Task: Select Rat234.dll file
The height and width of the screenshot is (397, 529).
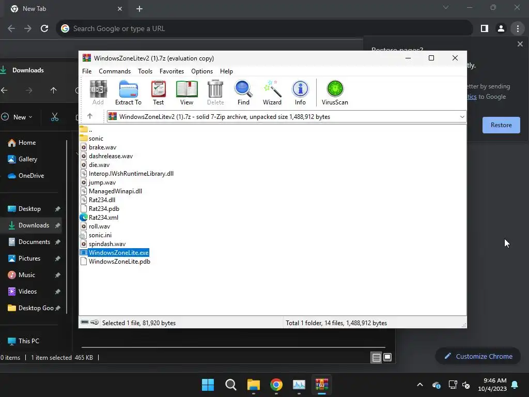Action: [x=102, y=200]
